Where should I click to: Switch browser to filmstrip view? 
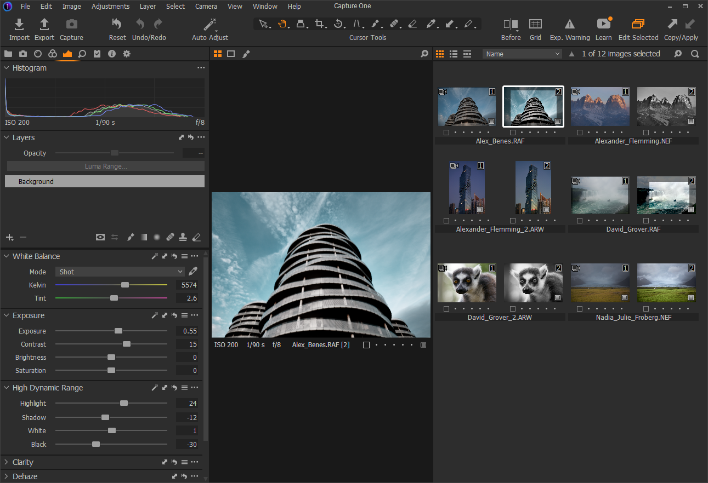click(x=467, y=54)
